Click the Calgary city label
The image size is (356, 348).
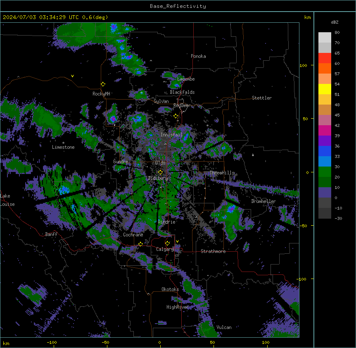coord(165,249)
